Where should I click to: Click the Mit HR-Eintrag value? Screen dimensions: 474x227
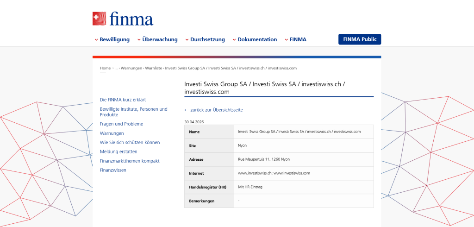tap(250, 187)
